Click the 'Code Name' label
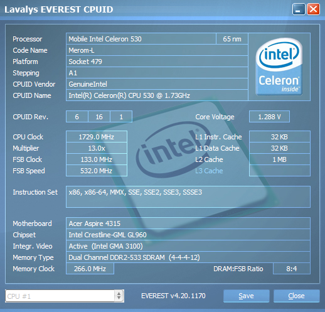Viewport: 325px width, 312px height. point(30,50)
